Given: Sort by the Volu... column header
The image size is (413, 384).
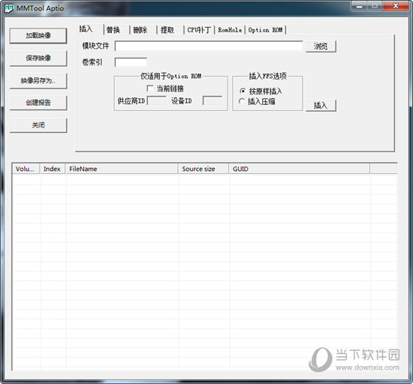Looking at the screenshot, I should [26, 169].
